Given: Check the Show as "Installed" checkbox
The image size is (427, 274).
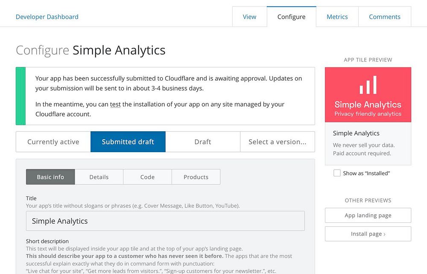Looking at the screenshot, I should click(x=337, y=173).
